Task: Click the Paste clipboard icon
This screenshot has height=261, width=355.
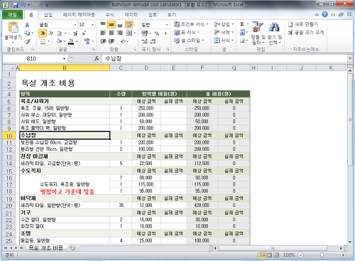Action: [13, 27]
